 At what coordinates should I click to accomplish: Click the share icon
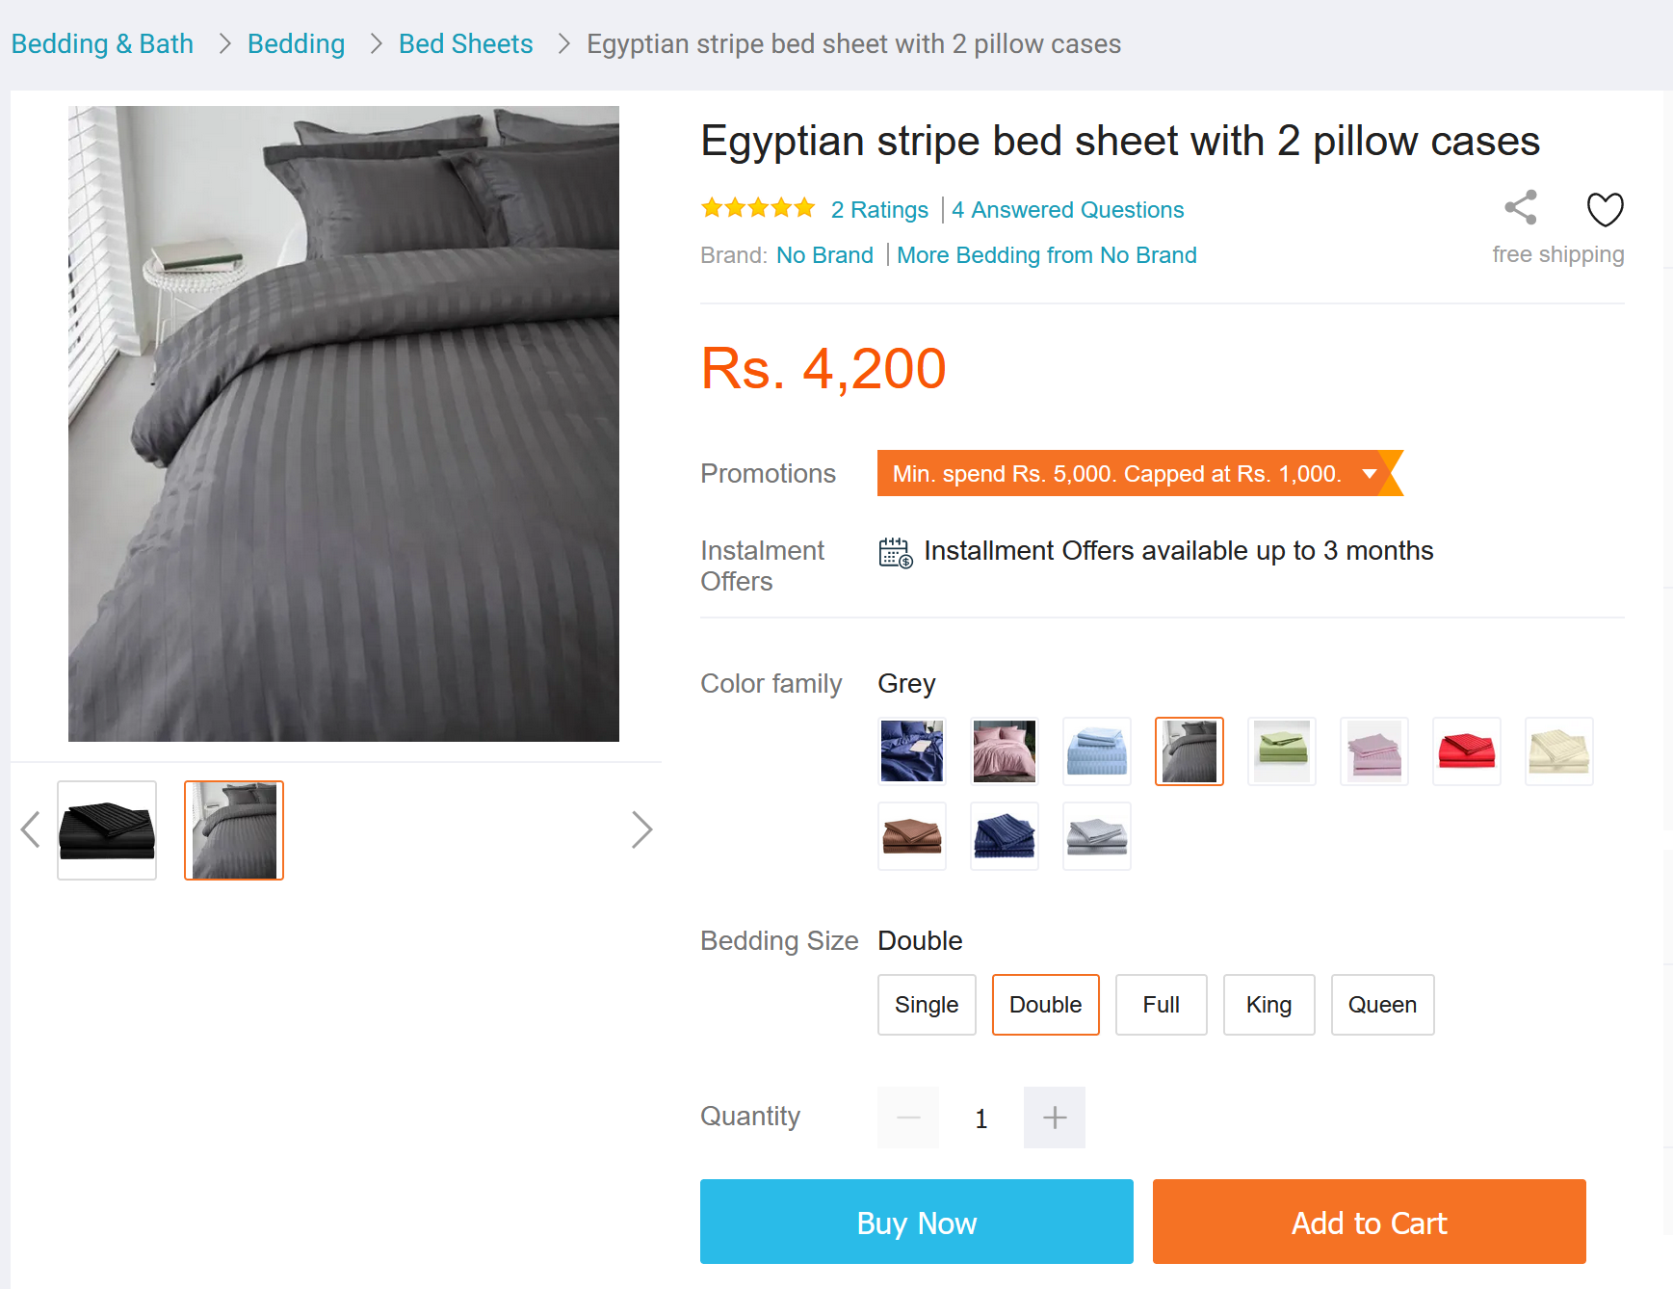(x=1521, y=207)
